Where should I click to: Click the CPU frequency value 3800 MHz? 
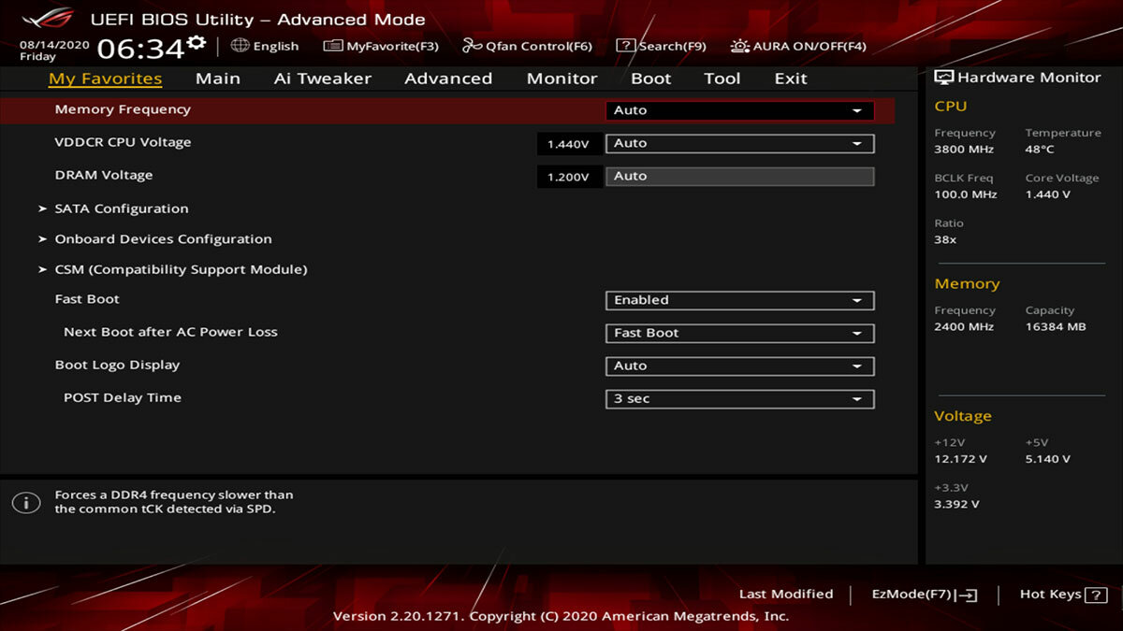[964, 150]
